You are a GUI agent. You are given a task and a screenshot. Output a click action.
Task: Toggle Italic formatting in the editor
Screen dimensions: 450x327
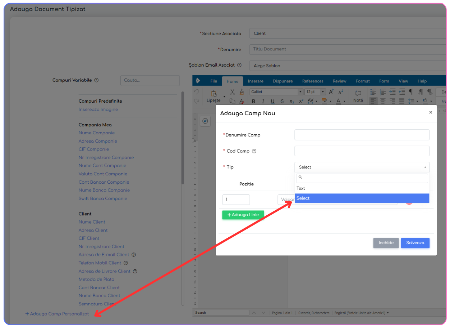click(x=263, y=101)
